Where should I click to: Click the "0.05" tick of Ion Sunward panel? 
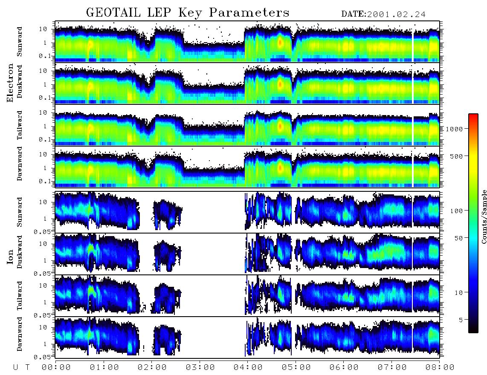tap(42, 231)
